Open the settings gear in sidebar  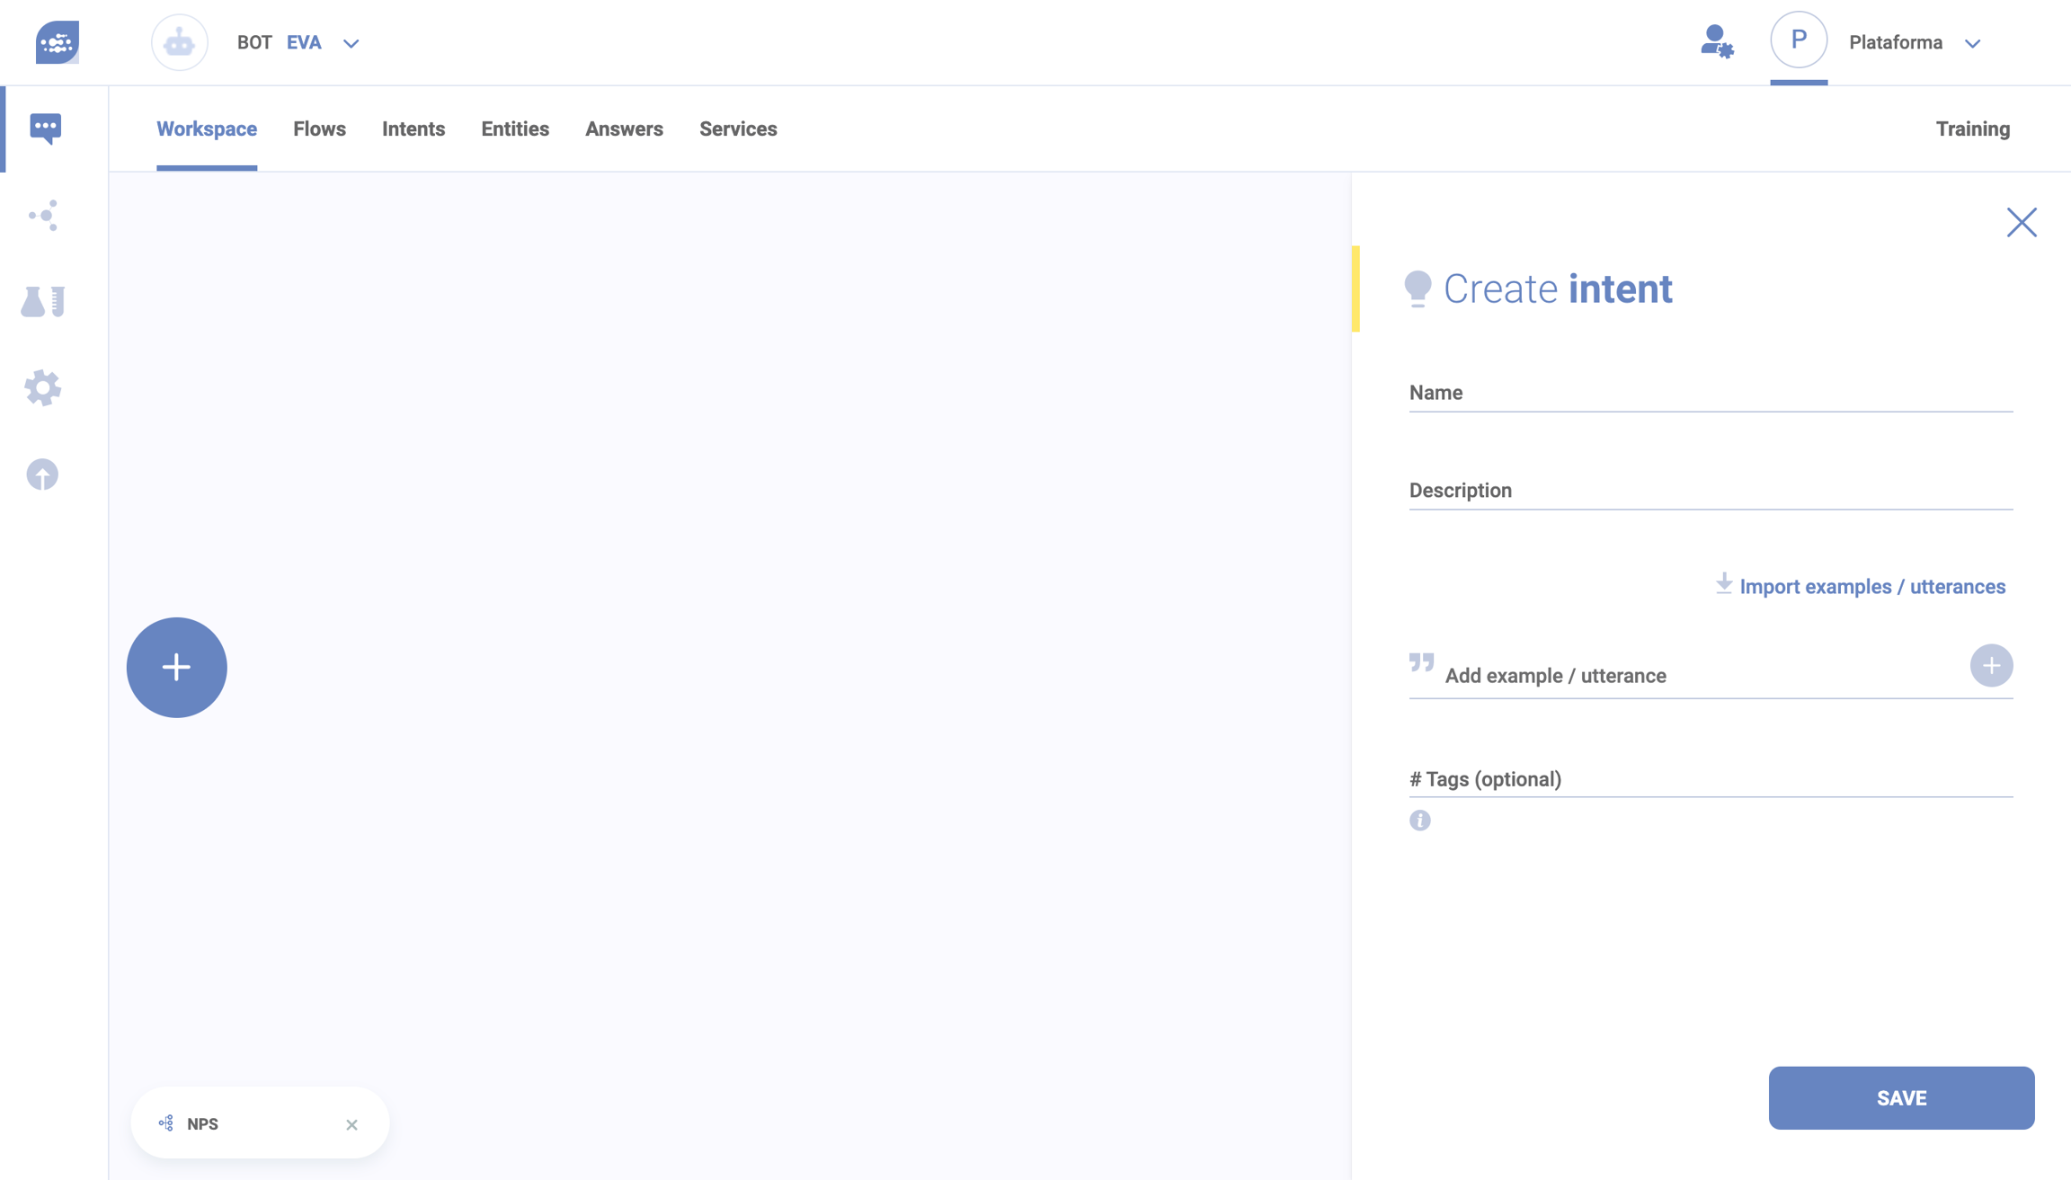42,387
